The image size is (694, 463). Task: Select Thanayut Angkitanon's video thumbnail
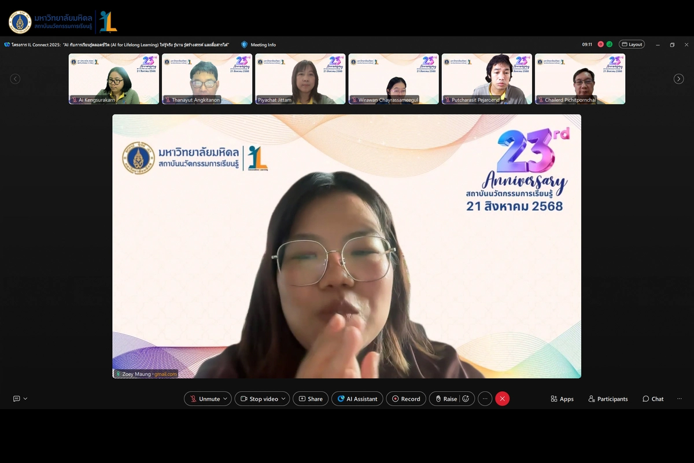pyautogui.click(x=206, y=78)
